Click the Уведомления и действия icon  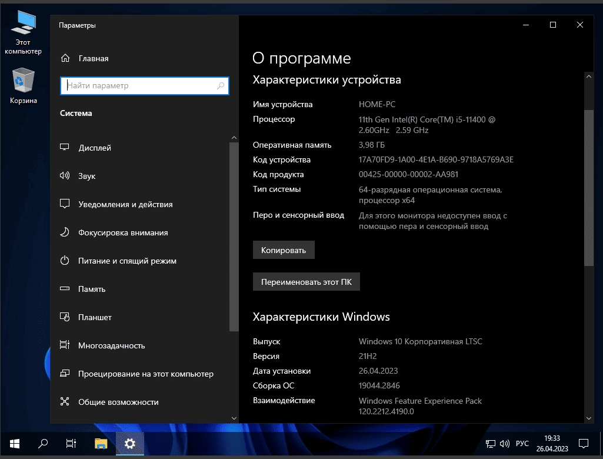(65, 204)
